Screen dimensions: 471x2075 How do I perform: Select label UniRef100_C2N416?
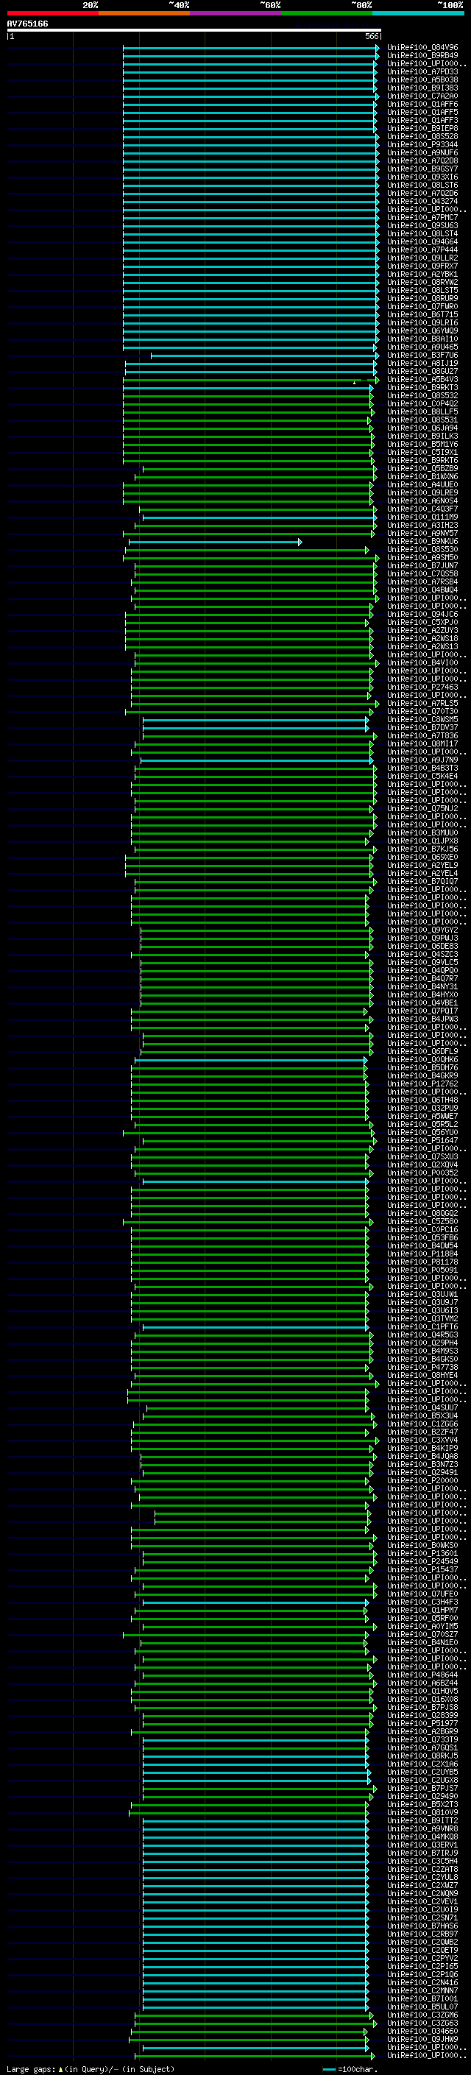[422, 1983]
